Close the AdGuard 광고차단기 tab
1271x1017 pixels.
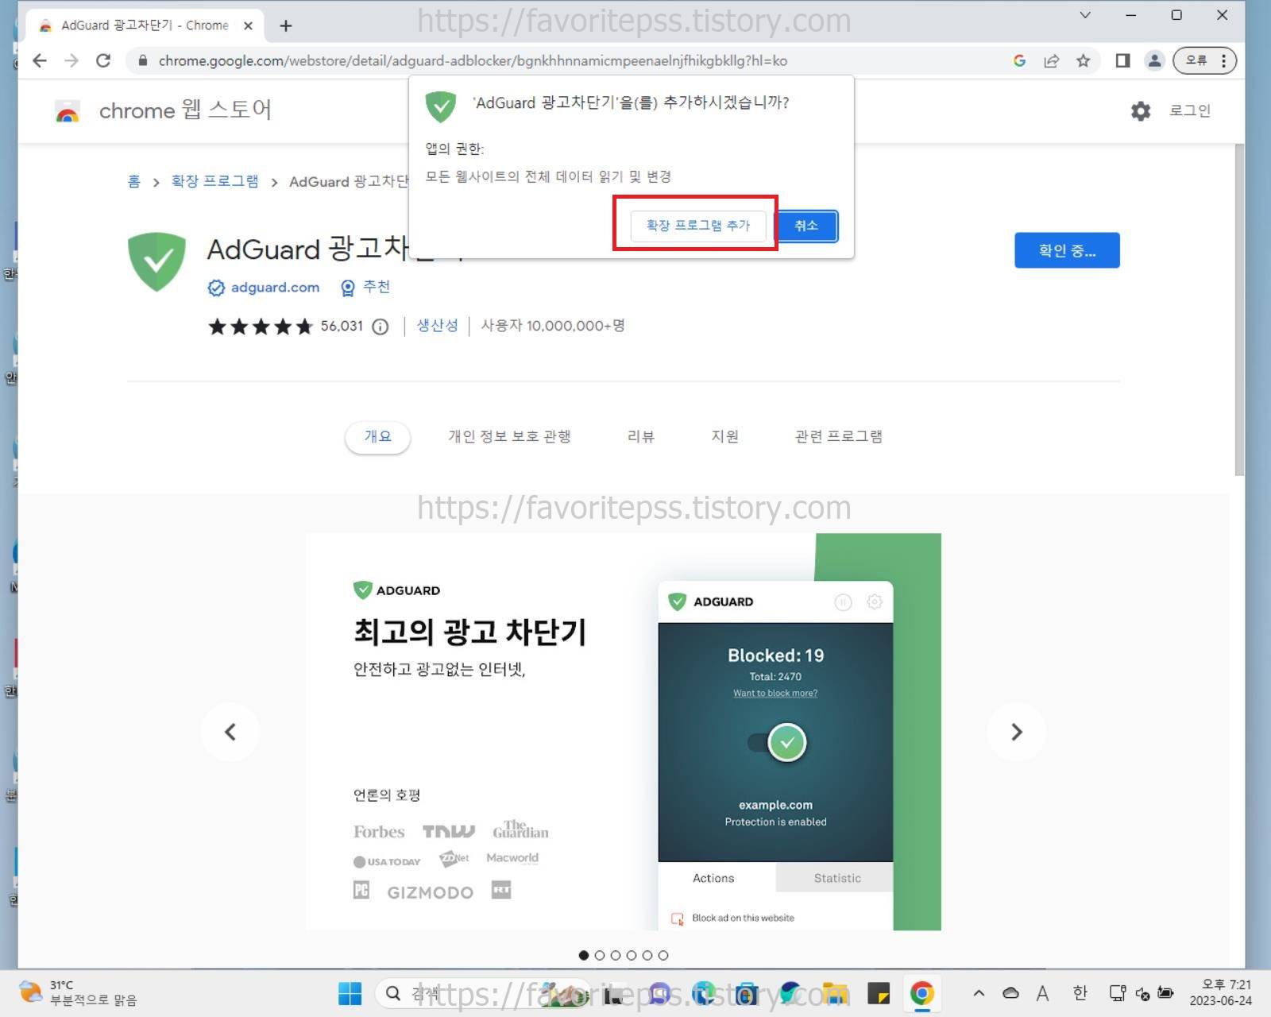(248, 25)
